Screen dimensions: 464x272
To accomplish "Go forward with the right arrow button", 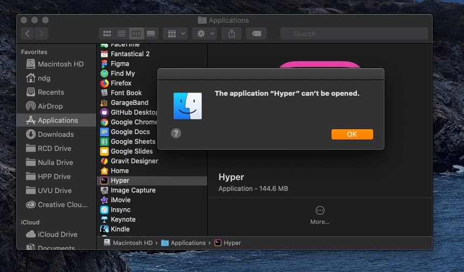I will [41, 34].
